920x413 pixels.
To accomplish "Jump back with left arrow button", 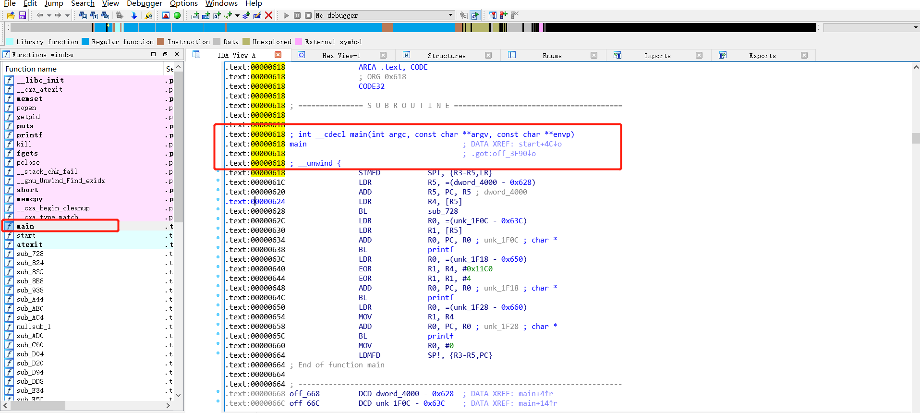I will (x=40, y=15).
